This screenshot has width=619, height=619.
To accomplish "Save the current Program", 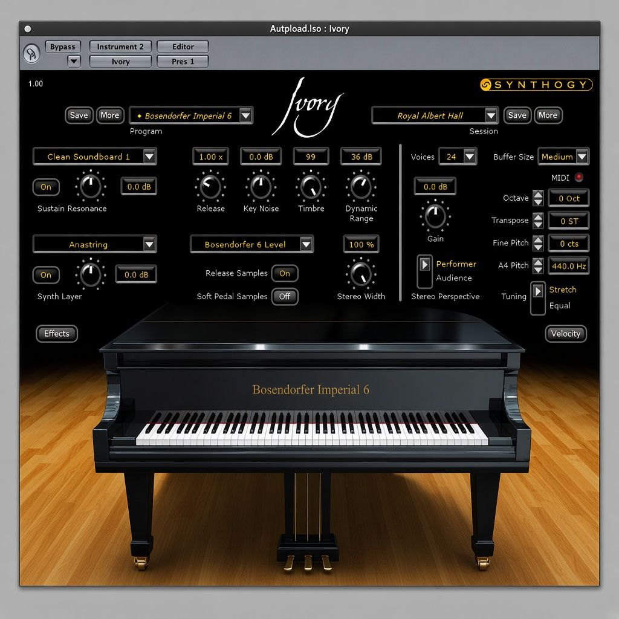I will [79, 115].
